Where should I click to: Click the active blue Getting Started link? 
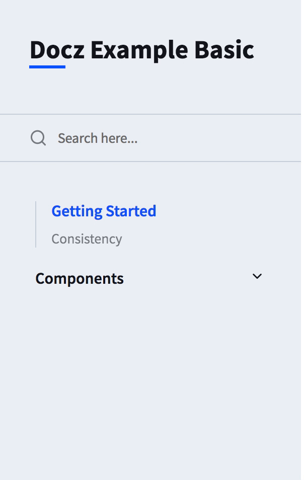coord(104,211)
